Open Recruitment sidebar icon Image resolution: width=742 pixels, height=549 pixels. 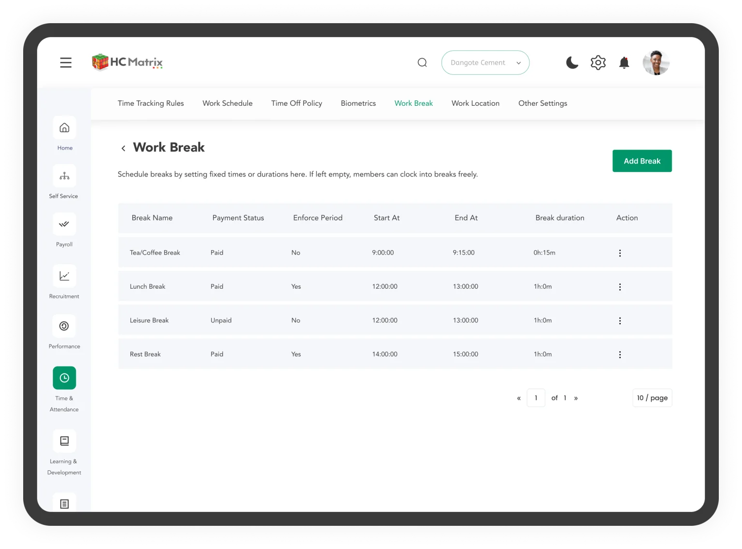coord(64,276)
